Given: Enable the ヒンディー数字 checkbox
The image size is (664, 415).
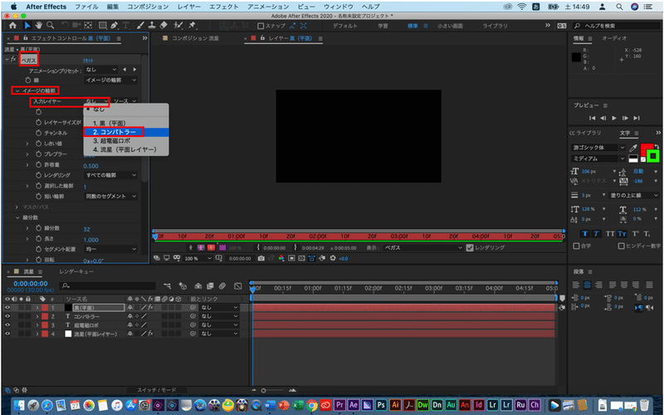Looking at the screenshot, I should [621, 246].
